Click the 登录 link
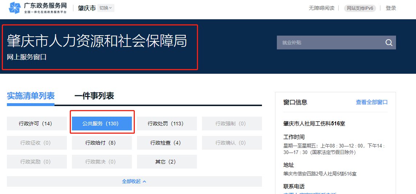The height and width of the screenshot is (194, 416). (x=391, y=8)
